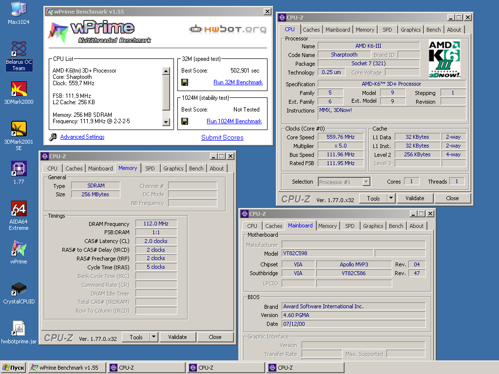
Task: Switch to Mainboard tab in CPU window
Action: pyautogui.click(x=338, y=30)
